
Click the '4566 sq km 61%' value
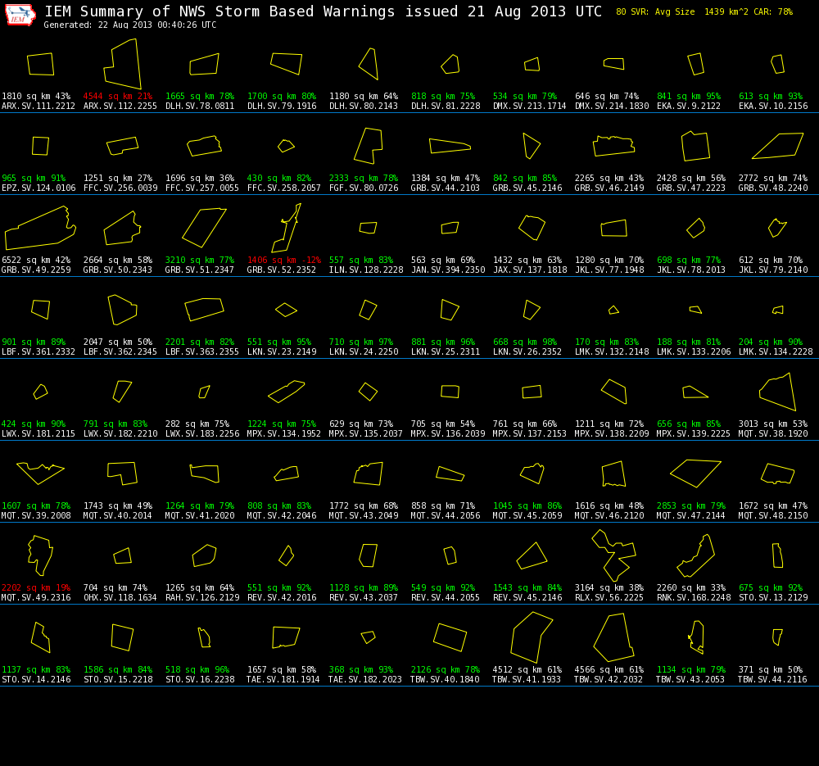click(609, 669)
